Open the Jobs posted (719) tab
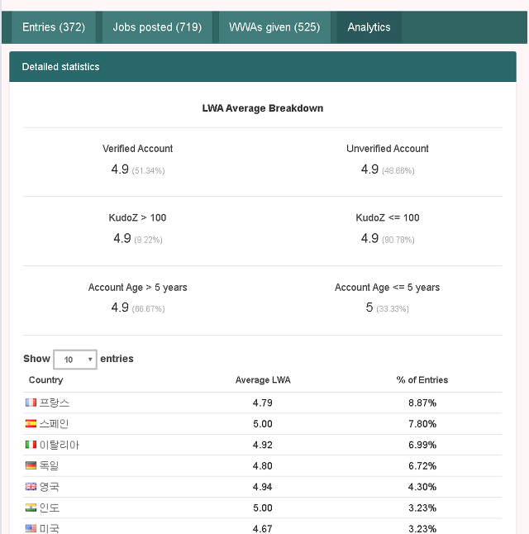This screenshot has width=529, height=534. (x=157, y=27)
